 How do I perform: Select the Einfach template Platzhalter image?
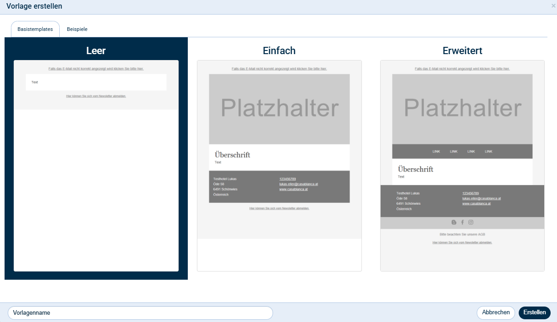[279, 109]
